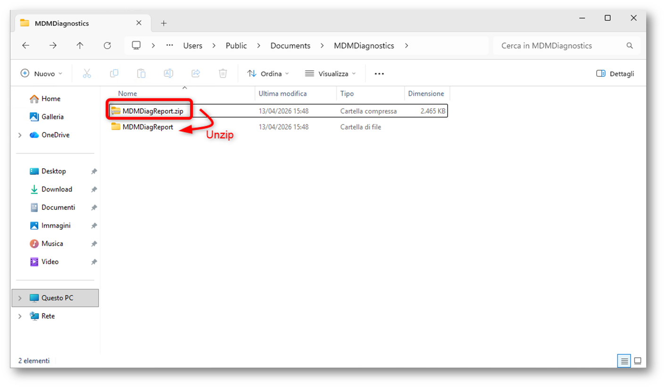Open a new tab with plus button
Image resolution: width=666 pixels, height=388 pixels.
point(164,23)
